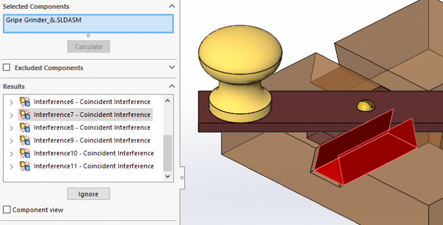Viewport: 443px width, 225px height.
Task: Collapse the Selected Components section
Action: 171,6
